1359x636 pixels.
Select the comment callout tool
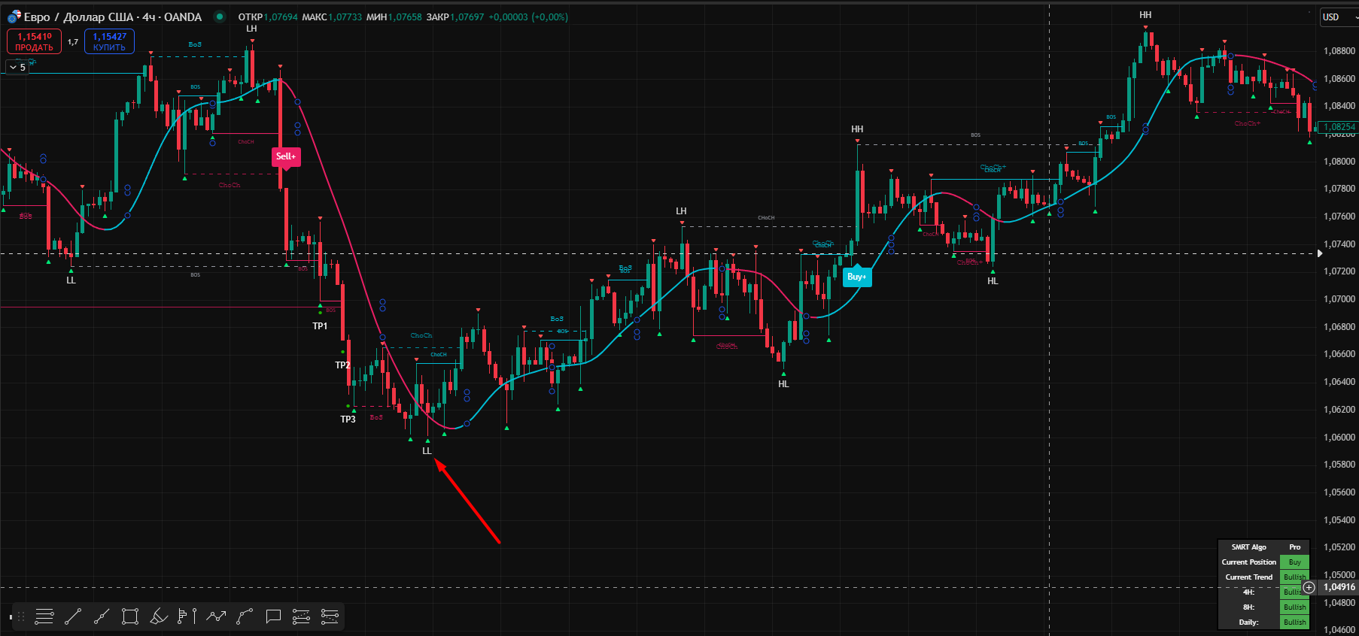coord(273,617)
